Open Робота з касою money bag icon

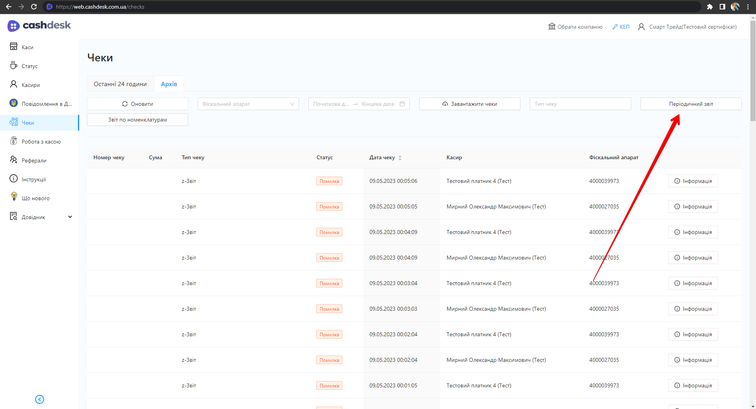pos(13,141)
